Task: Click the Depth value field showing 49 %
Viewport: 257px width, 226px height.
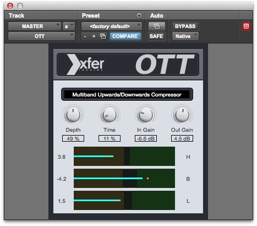Action: point(73,138)
